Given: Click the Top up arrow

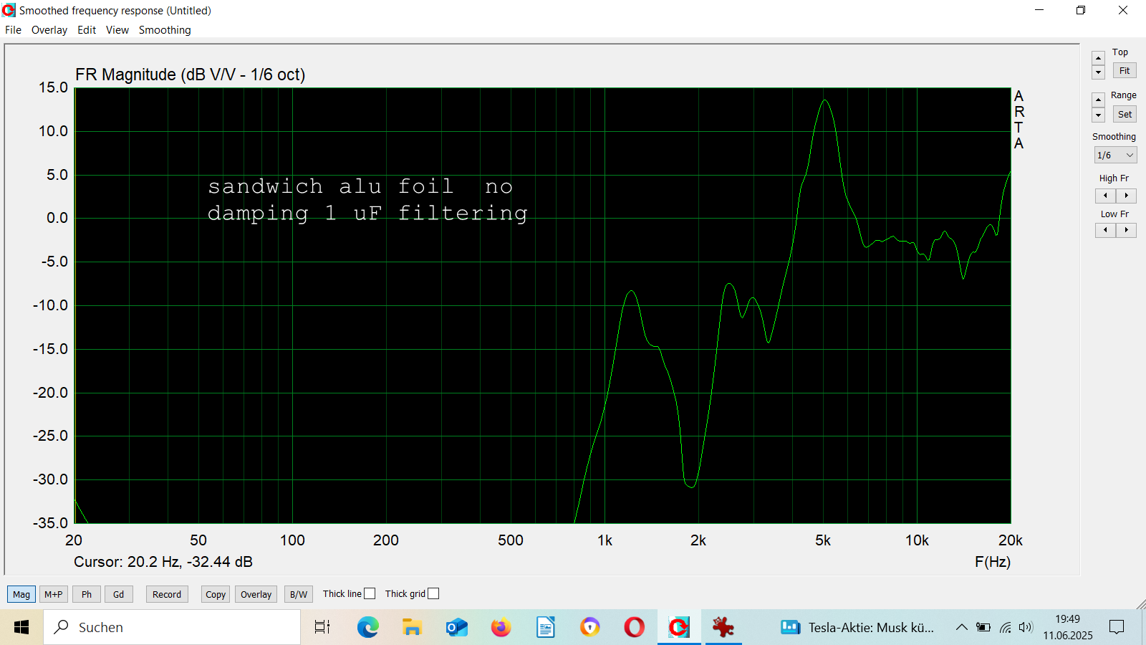Looking at the screenshot, I should 1098,58.
